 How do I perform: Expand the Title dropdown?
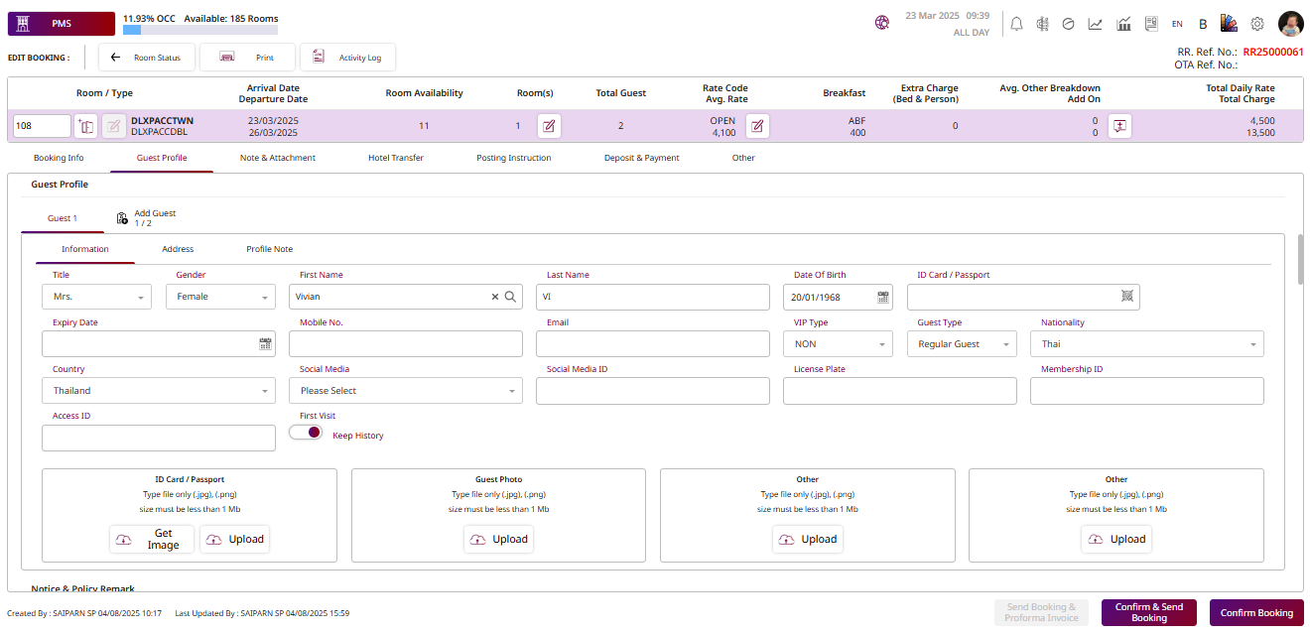click(96, 297)
